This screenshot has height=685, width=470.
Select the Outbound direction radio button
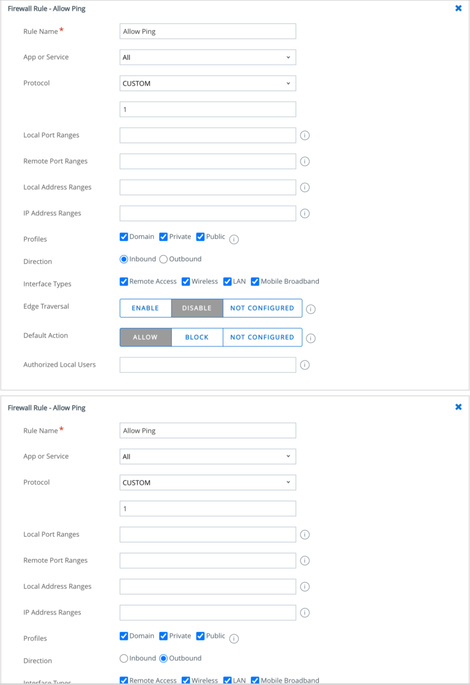pyautogui.click(x=163, y=259)
